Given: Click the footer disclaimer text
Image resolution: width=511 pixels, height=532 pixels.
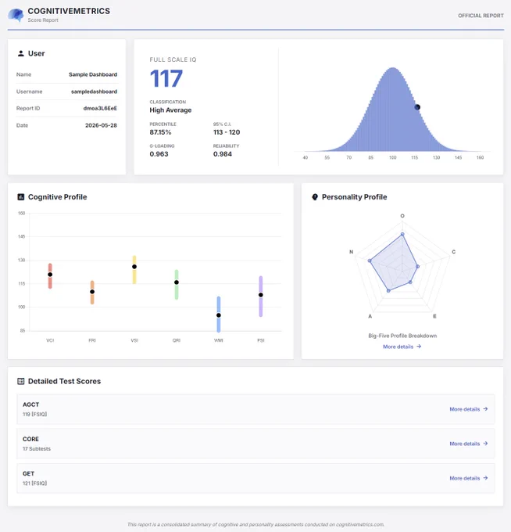Looking at the screenshot, I should coord(256,524).
